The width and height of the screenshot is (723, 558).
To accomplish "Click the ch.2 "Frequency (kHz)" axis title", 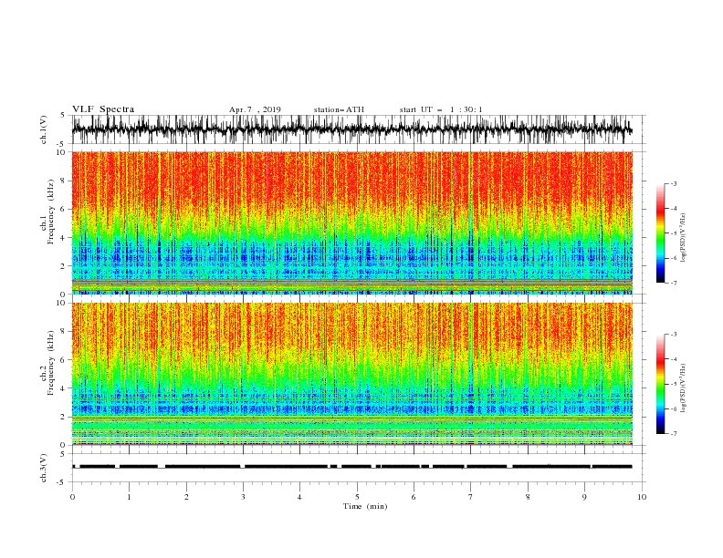I will [x=51, y=362].
